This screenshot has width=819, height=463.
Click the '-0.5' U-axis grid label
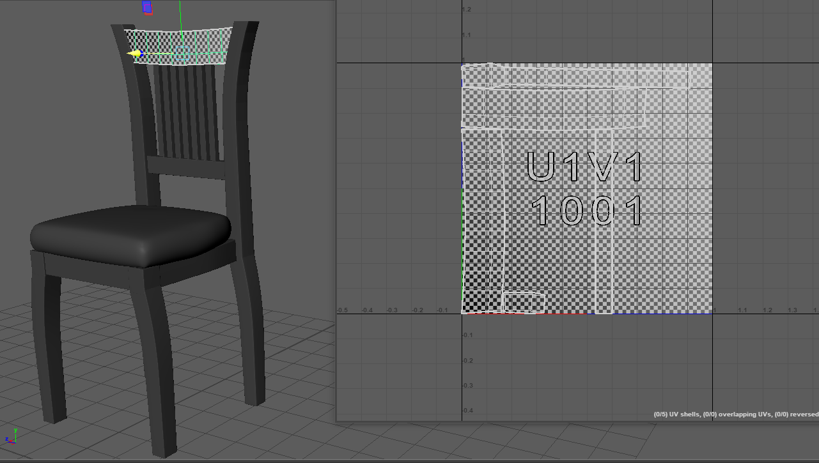point(342,310)
